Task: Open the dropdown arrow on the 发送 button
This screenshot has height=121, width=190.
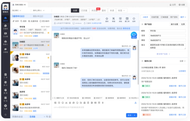Action: point(135,115)
